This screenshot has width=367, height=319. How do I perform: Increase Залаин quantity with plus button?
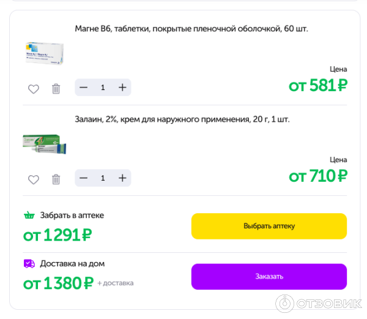[x=122, y=178]
